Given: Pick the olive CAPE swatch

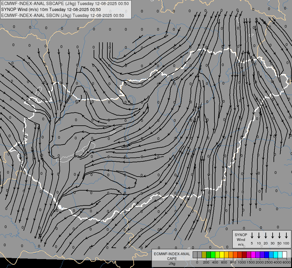Looking at the screenshot, I should [204, 255].
